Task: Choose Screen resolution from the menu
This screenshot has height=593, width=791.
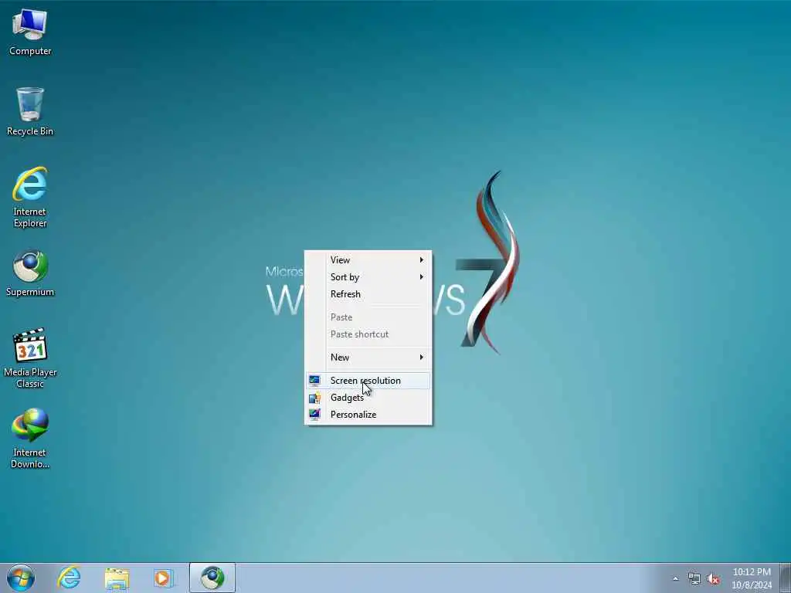Action: pos(368,381)
